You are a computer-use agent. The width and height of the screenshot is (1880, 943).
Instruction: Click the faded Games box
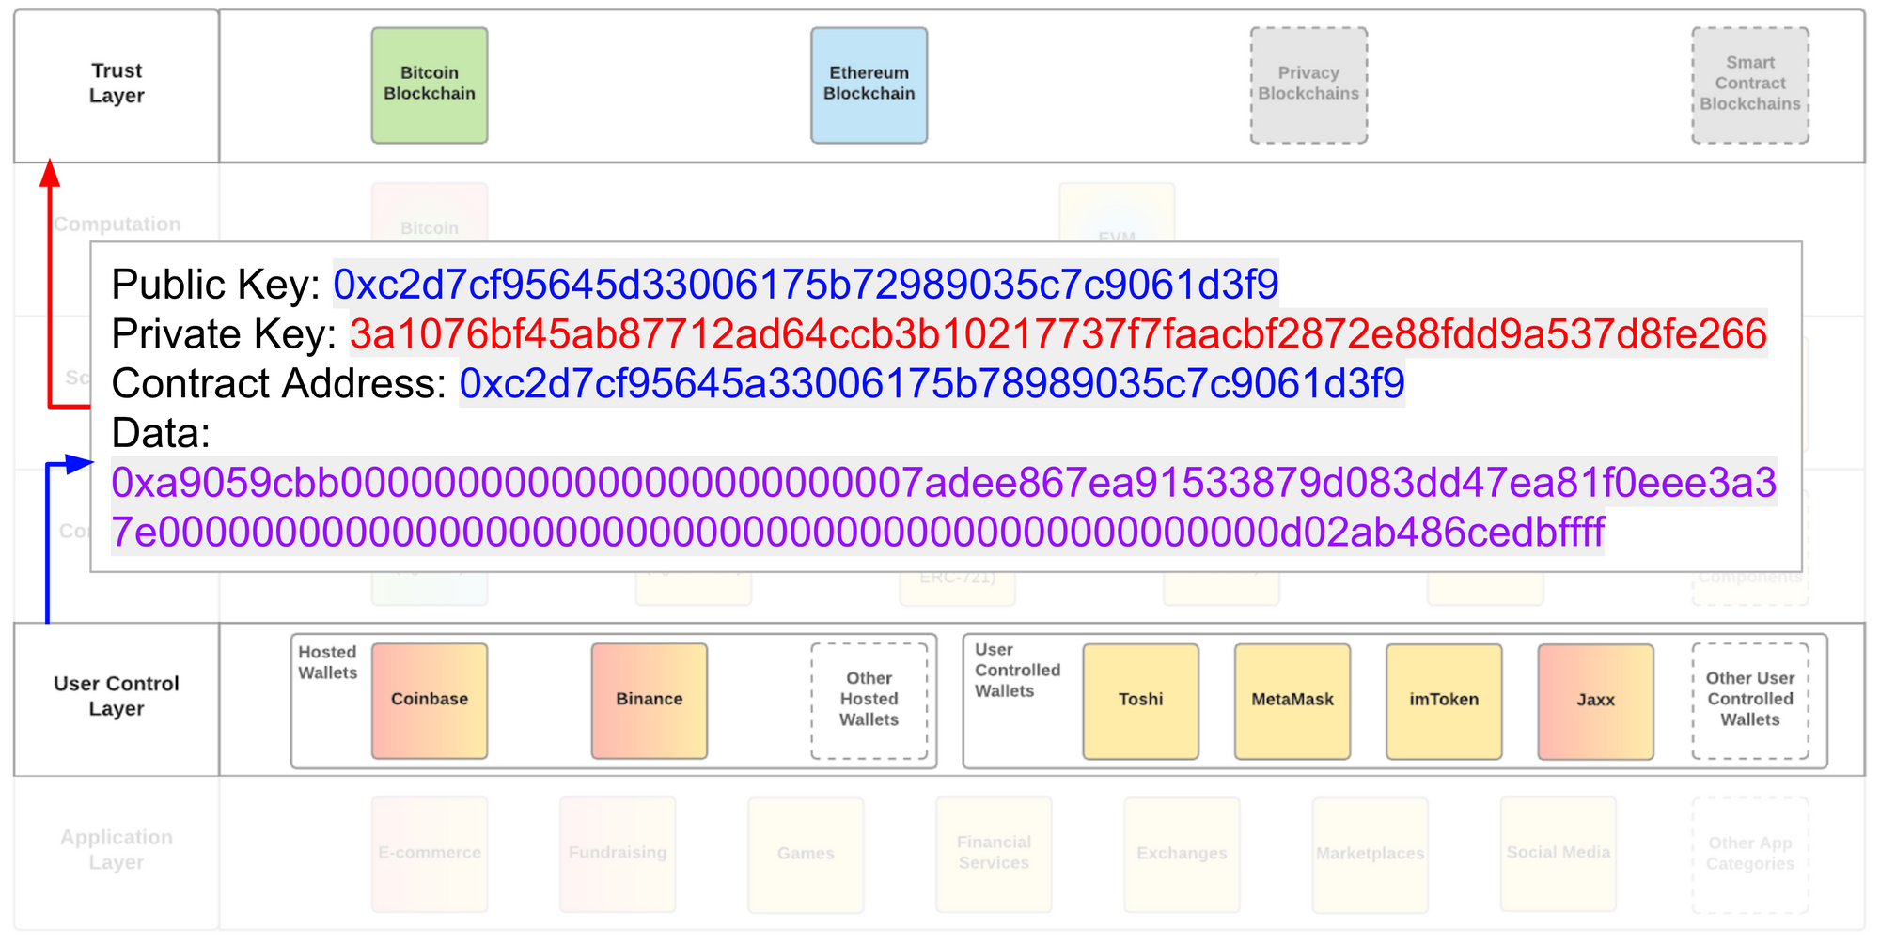pyautogui.click(x=806, y=855)
